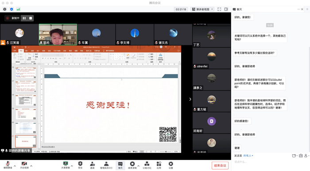
Task: Select 邵帅 presenter video tile
Action: [58, 34]
